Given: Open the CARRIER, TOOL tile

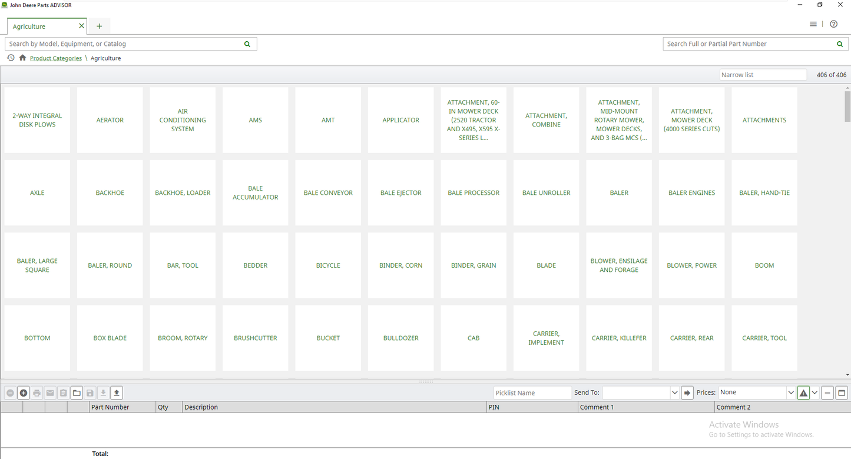Looking at the screenshot, I should [764, 338].
